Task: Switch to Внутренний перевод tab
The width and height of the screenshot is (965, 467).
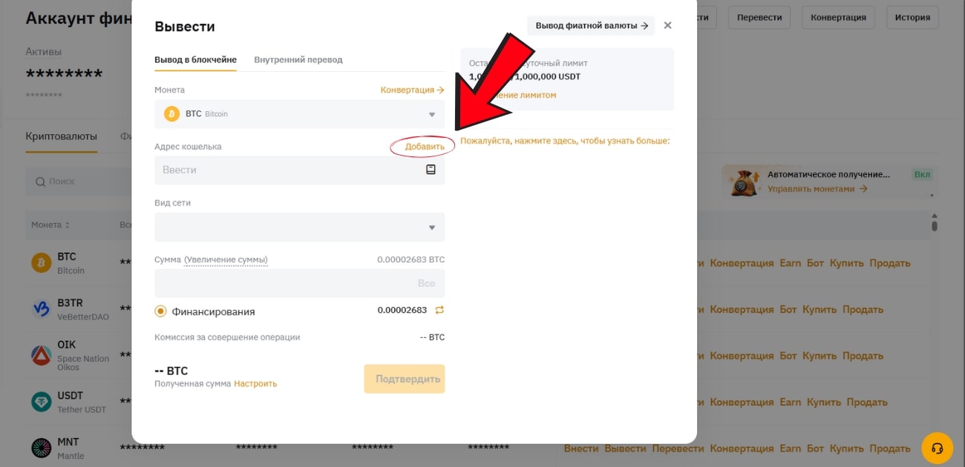Action: pos(298,59)
